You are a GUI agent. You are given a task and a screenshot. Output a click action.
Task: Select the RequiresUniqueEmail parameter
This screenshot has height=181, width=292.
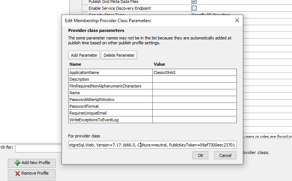click(x=110, y=113)
